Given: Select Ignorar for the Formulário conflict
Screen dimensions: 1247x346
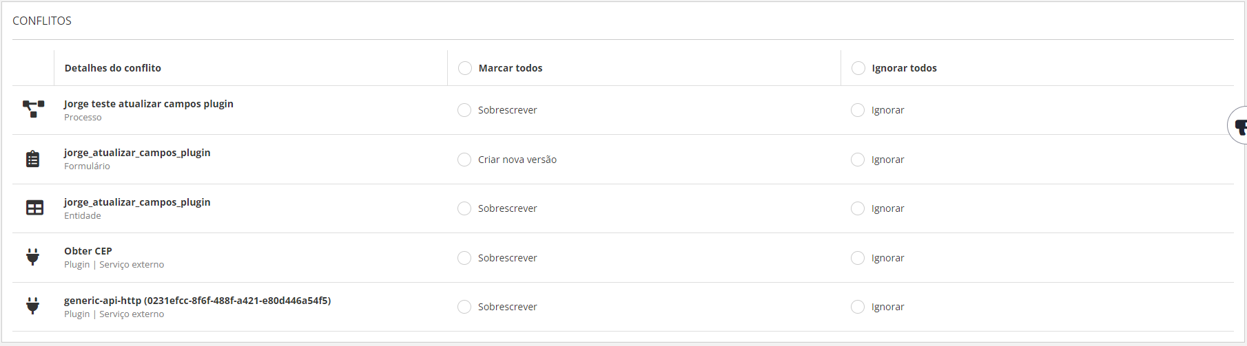Looking at the screenshot, I should (x=858, y=160).
